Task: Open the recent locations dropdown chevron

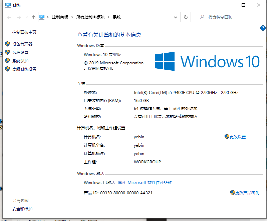Action: [x=26, y=17]
